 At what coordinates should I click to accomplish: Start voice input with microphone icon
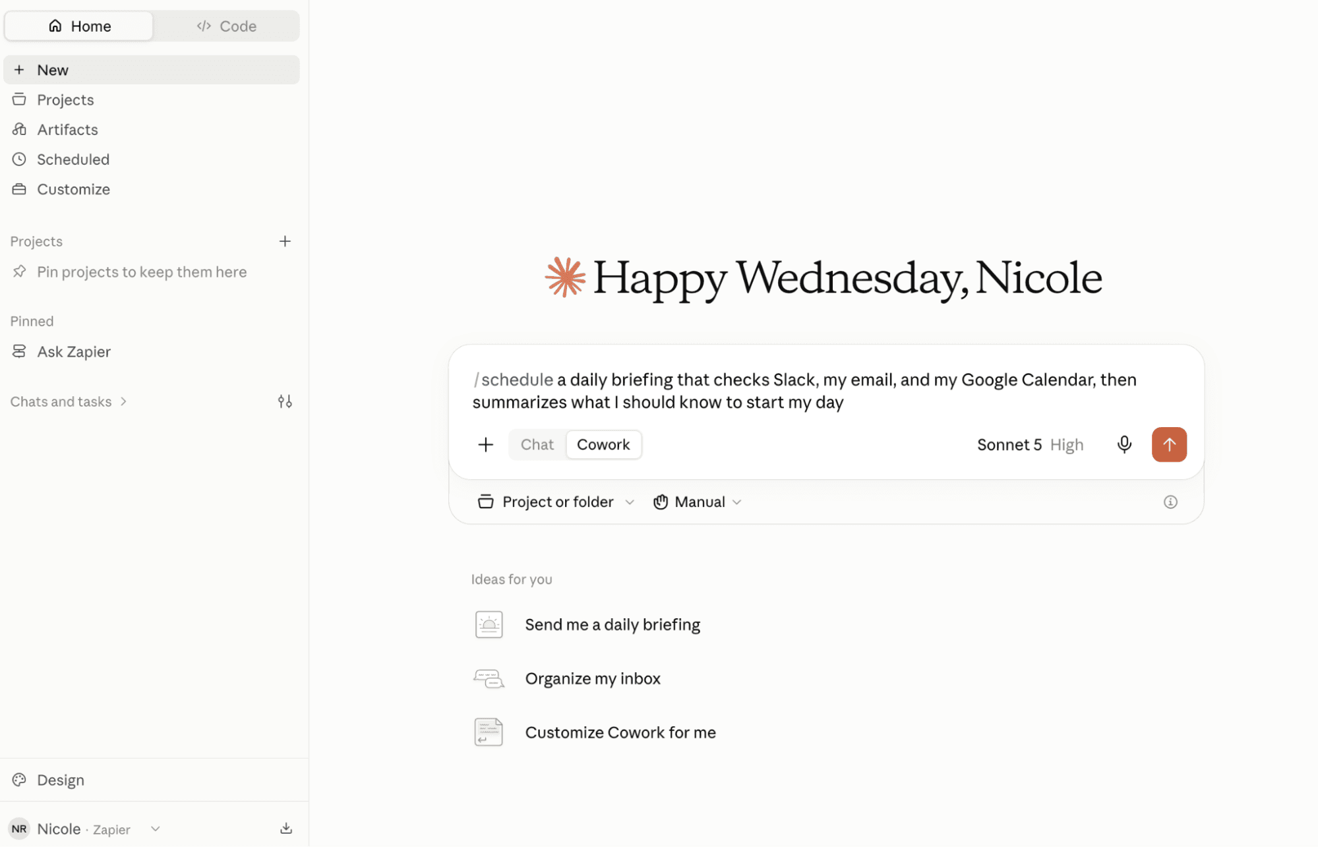tap(1124, 444)
